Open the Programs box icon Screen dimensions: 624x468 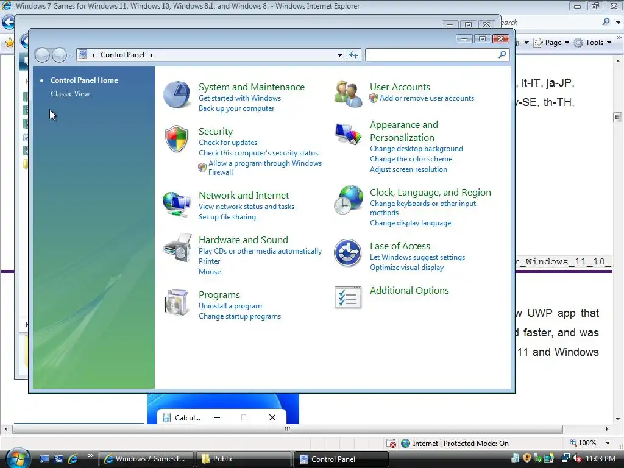[176, 302]
